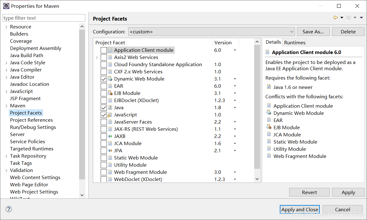The height and width of the screenshot is (220, 367).
Task: Expand Axis2 Web Services facet
Action: pos(97,57)
